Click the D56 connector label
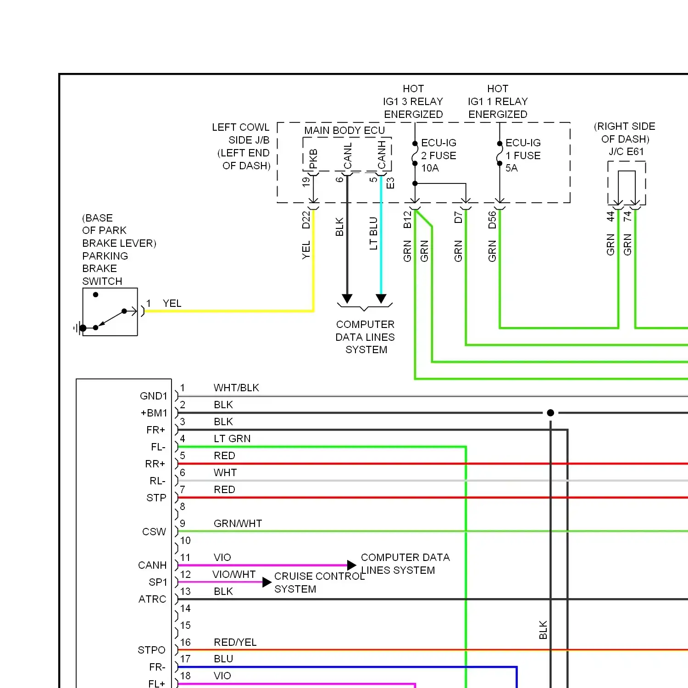688x688 pixels. tap(492, 220)
